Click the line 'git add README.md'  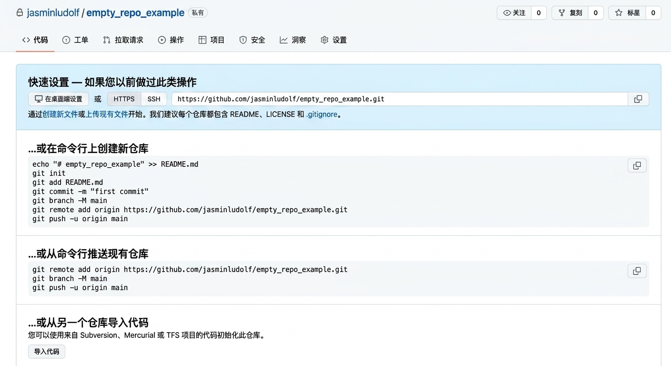(x=68, y=183)
